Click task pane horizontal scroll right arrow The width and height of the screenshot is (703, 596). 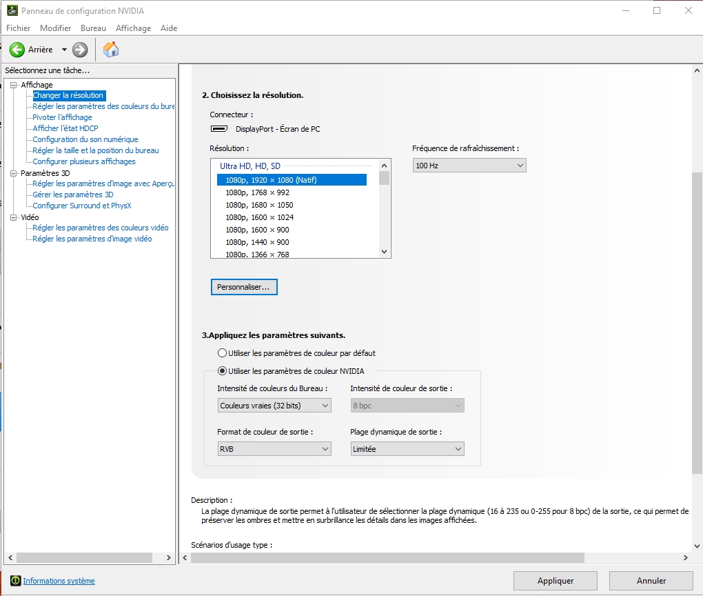(x=169, y=557)
